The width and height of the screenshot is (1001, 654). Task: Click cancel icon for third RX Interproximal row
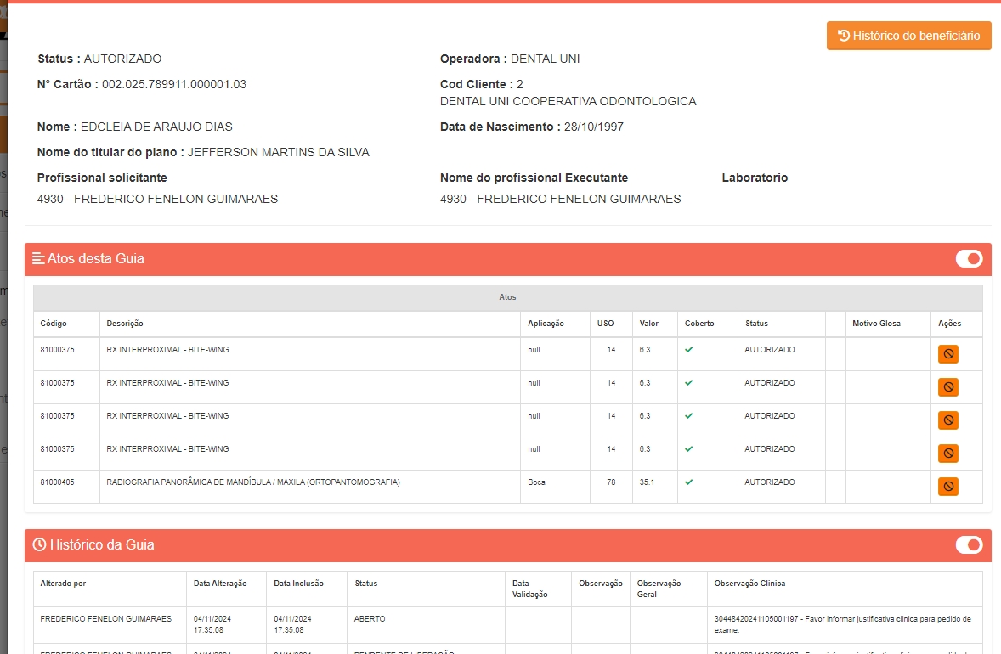pos(948,420)
